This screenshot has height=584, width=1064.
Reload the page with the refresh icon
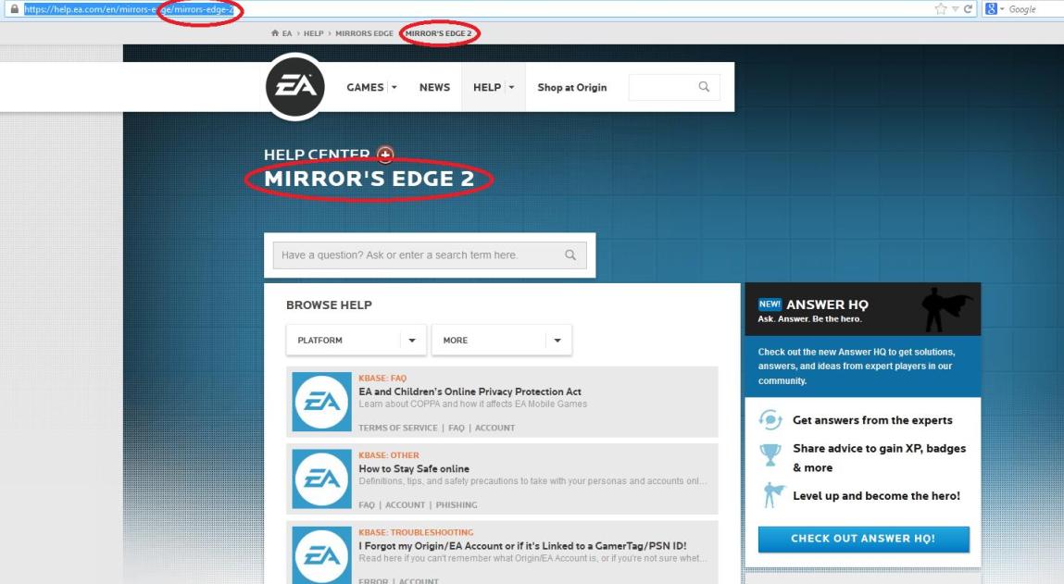(x=968, y=9)
